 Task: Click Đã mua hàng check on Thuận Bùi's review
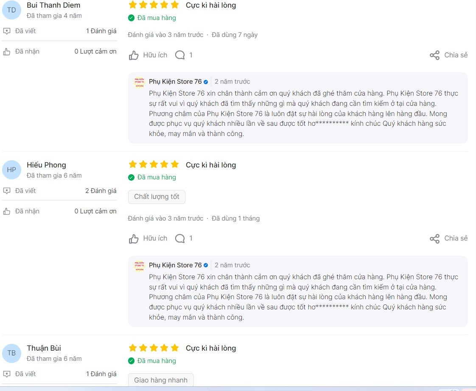(132, 361)
